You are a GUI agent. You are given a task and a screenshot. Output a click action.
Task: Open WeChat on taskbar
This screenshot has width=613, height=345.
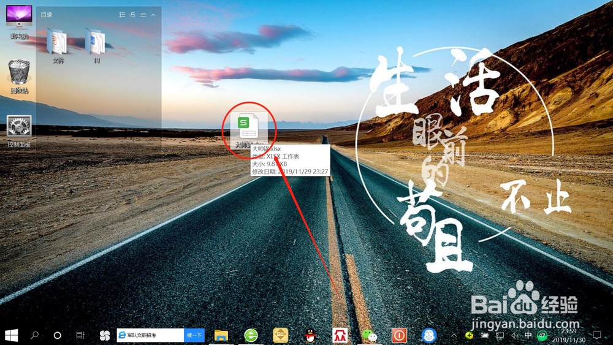[x=370, y=335]
